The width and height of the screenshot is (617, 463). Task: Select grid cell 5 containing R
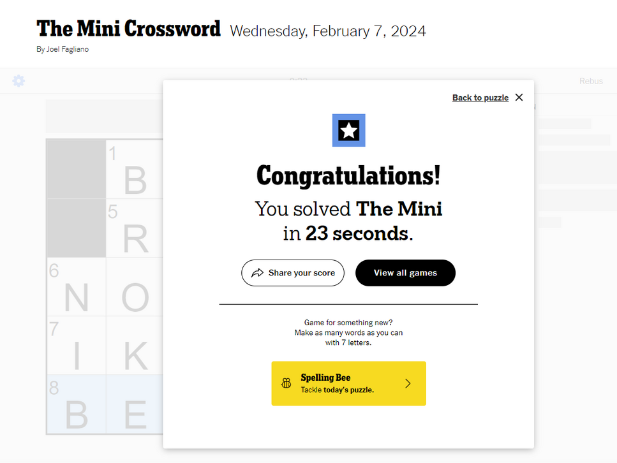tap(134, 228)
